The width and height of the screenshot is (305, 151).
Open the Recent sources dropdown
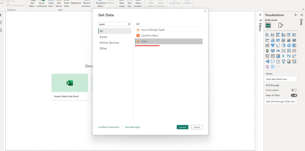point(86,4)
